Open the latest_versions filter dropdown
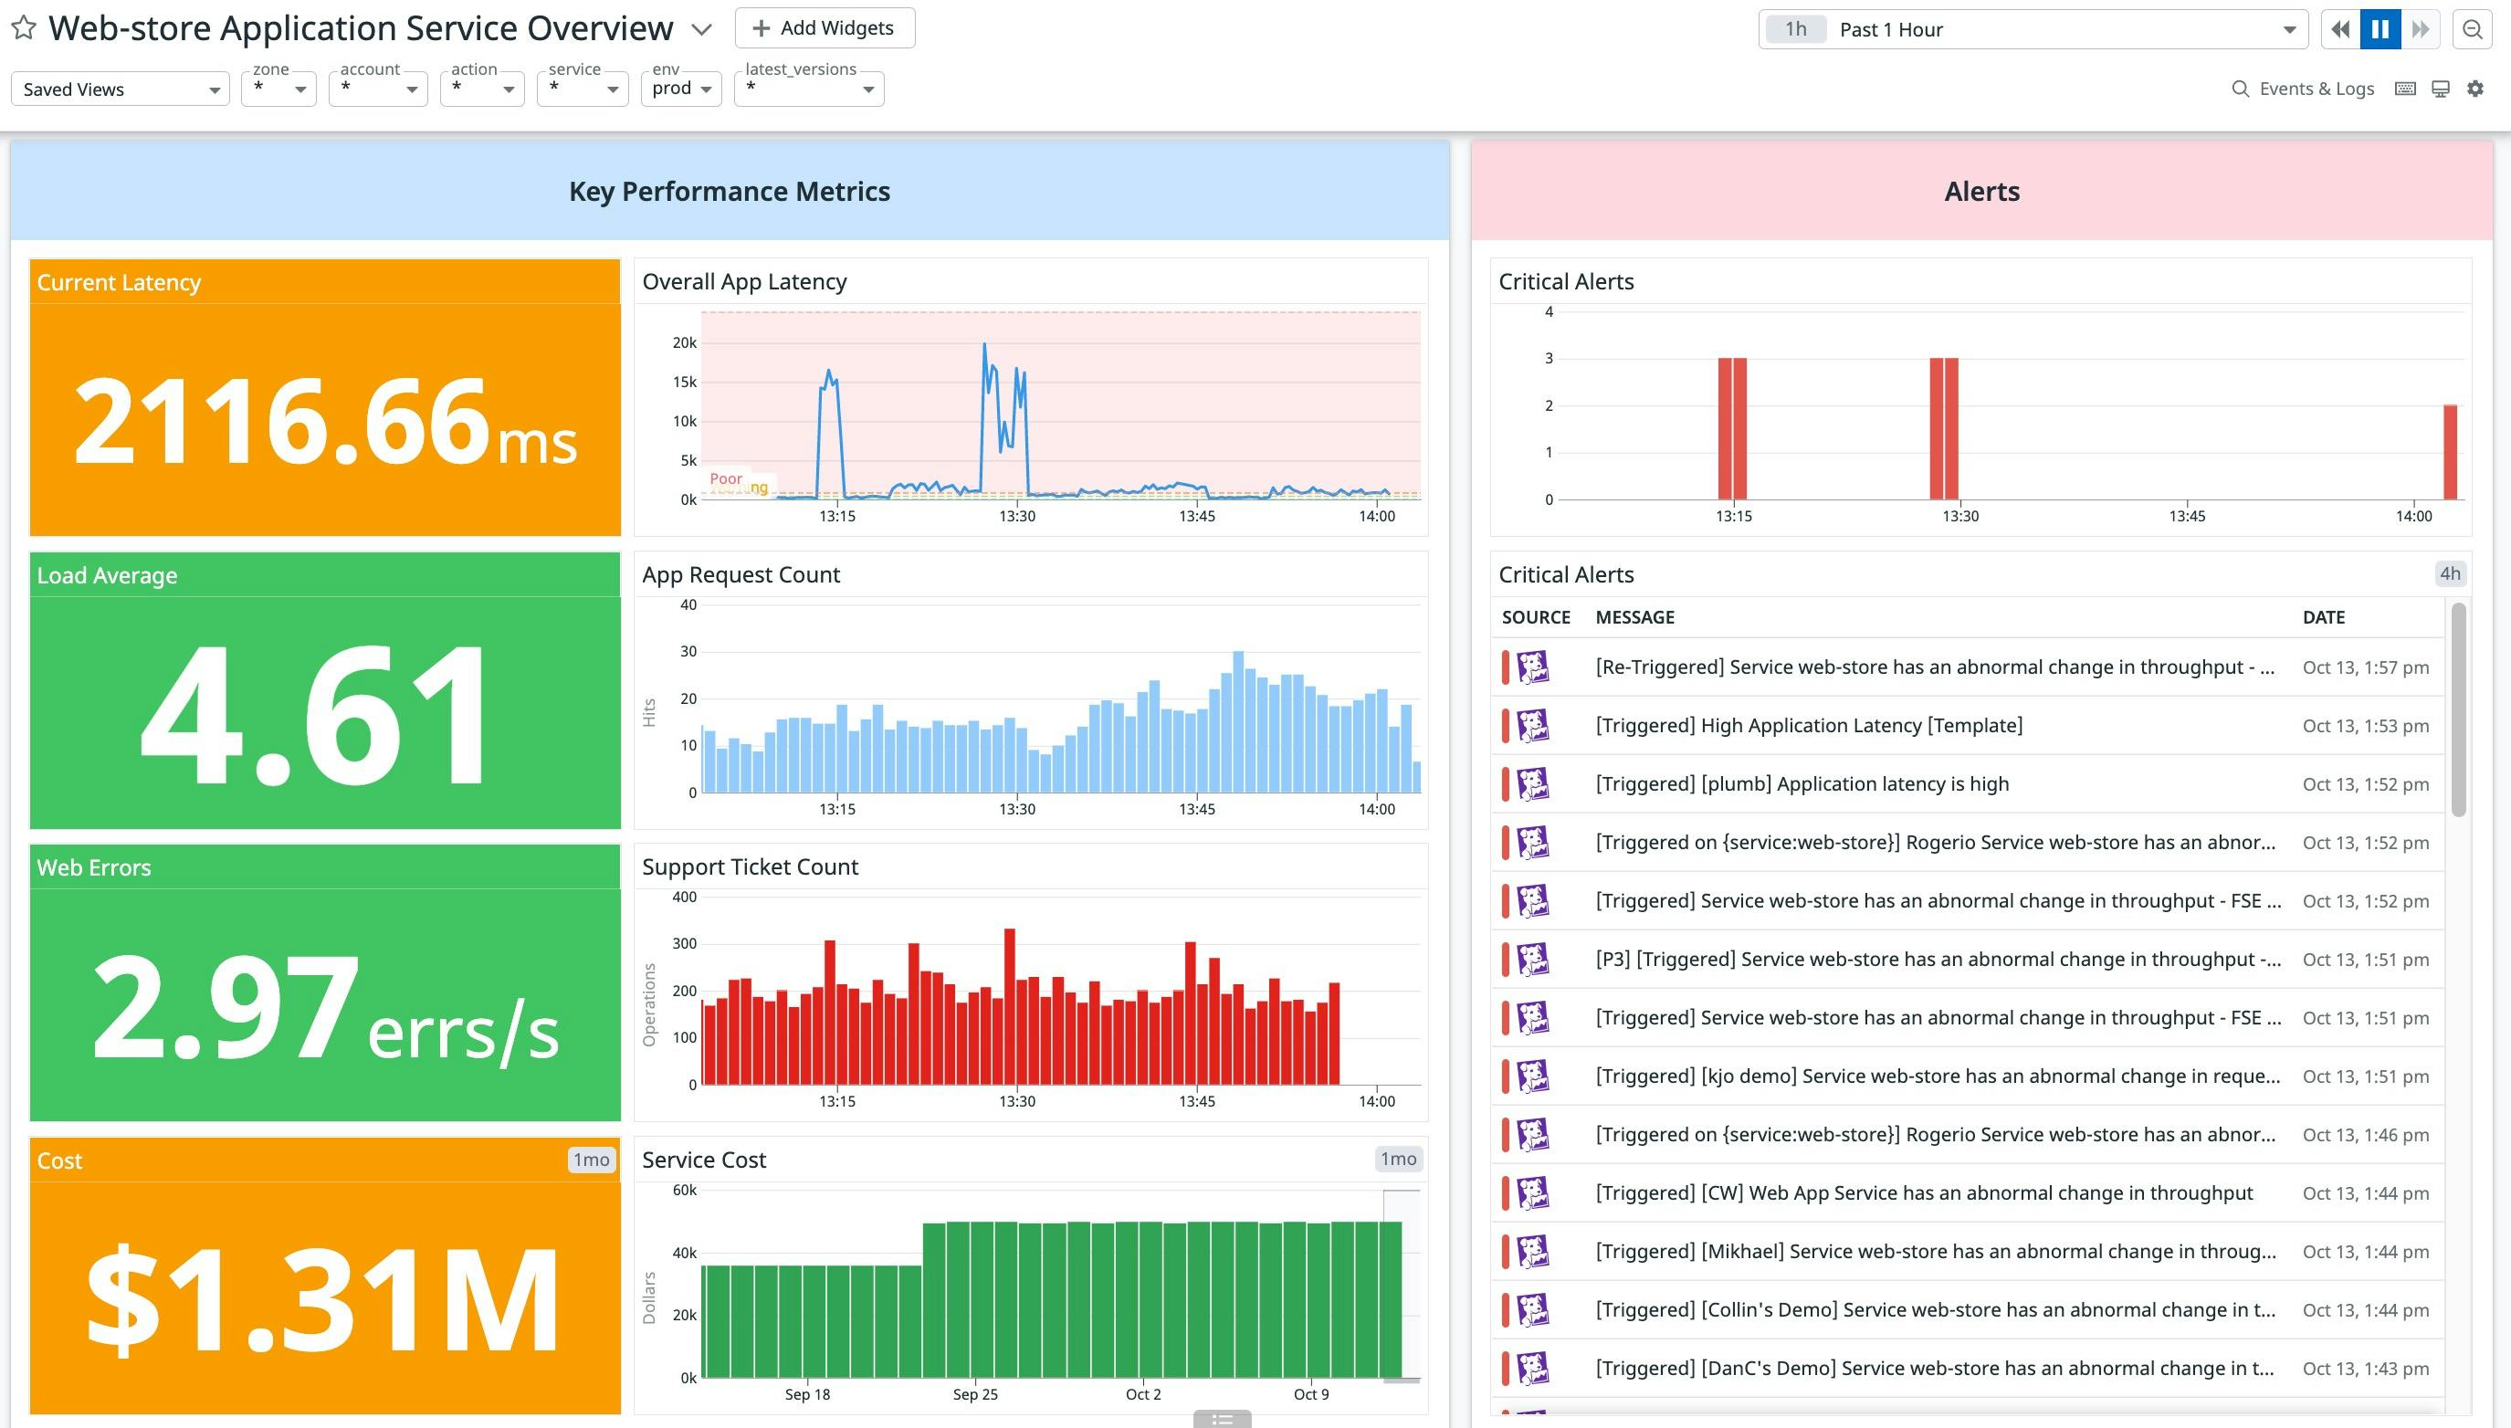This screenshot has width=2511, height=1428. click(808, 89)
